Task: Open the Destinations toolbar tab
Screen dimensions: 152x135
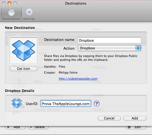Action: click(x=11, y=14)
